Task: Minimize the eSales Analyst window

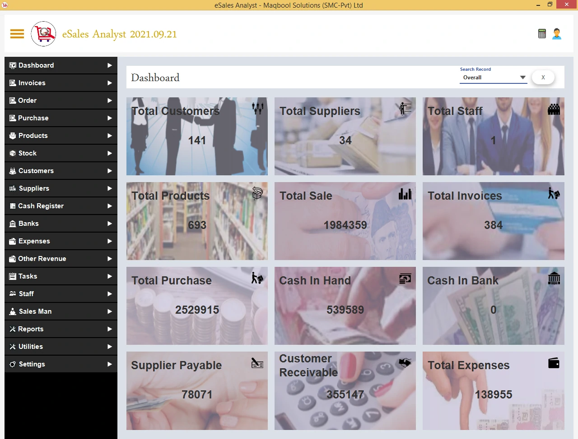Action: pos(538,5)
